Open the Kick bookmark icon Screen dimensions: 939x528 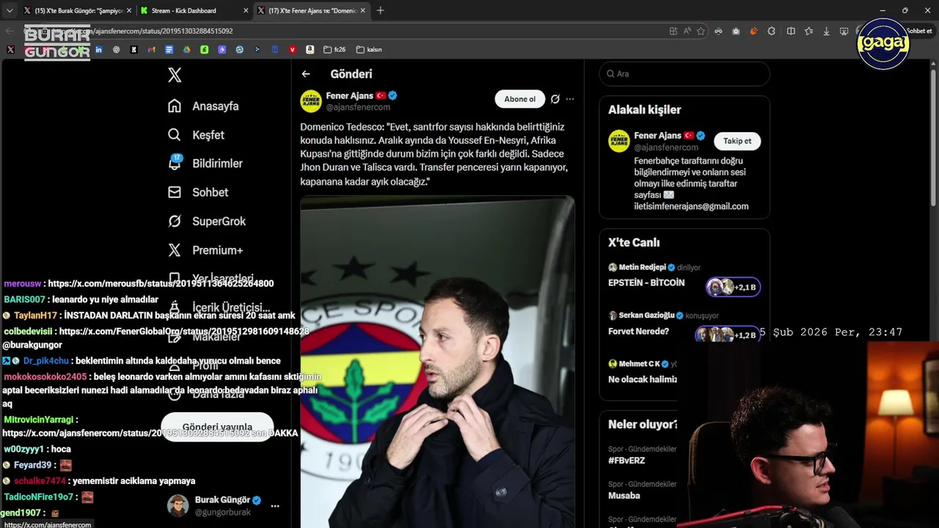pyautogui.click(x=134, y=50)
